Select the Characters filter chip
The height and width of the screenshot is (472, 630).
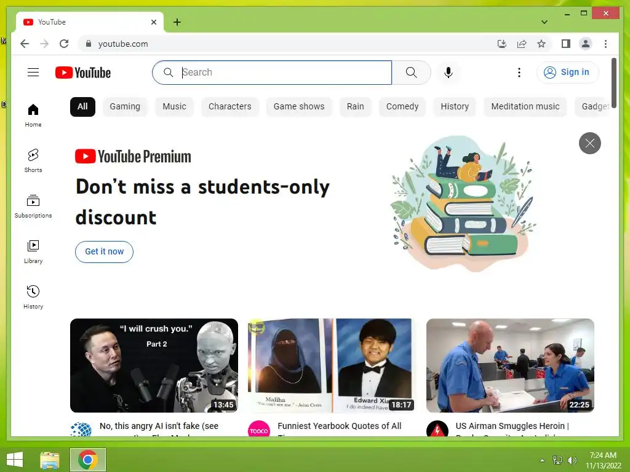click(x=230, y=107)
